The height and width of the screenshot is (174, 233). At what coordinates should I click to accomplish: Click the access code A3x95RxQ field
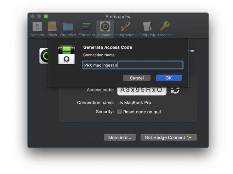click(142, 90)
